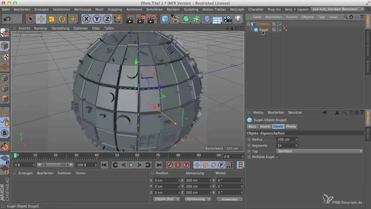This screenshot has width=371, height=209.
Task: Toggle the Z axis lock
Action: point(107,19)
